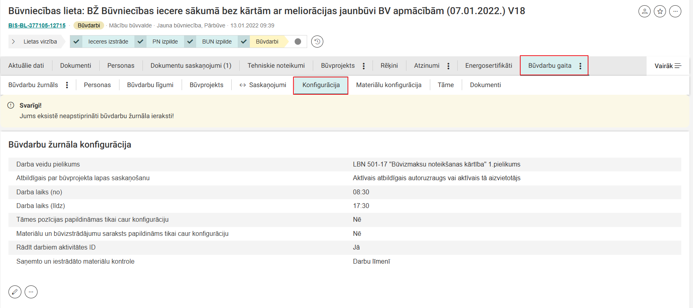The image size is (693, 308).
Task: Open Dokumentu saskaņojumi (1) tab
Action: point(191,66)
